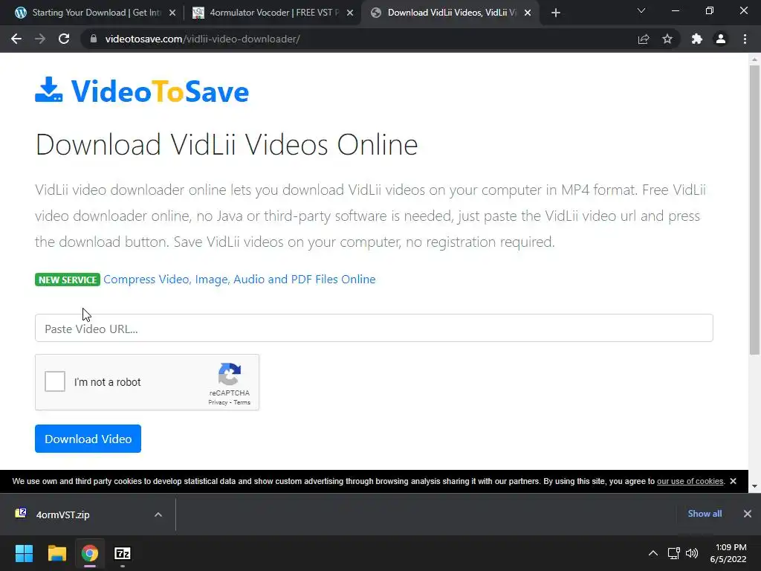Open Compress Video, Image, Audio and PDF link
761x571 pixels.
(x=239, y=280)
